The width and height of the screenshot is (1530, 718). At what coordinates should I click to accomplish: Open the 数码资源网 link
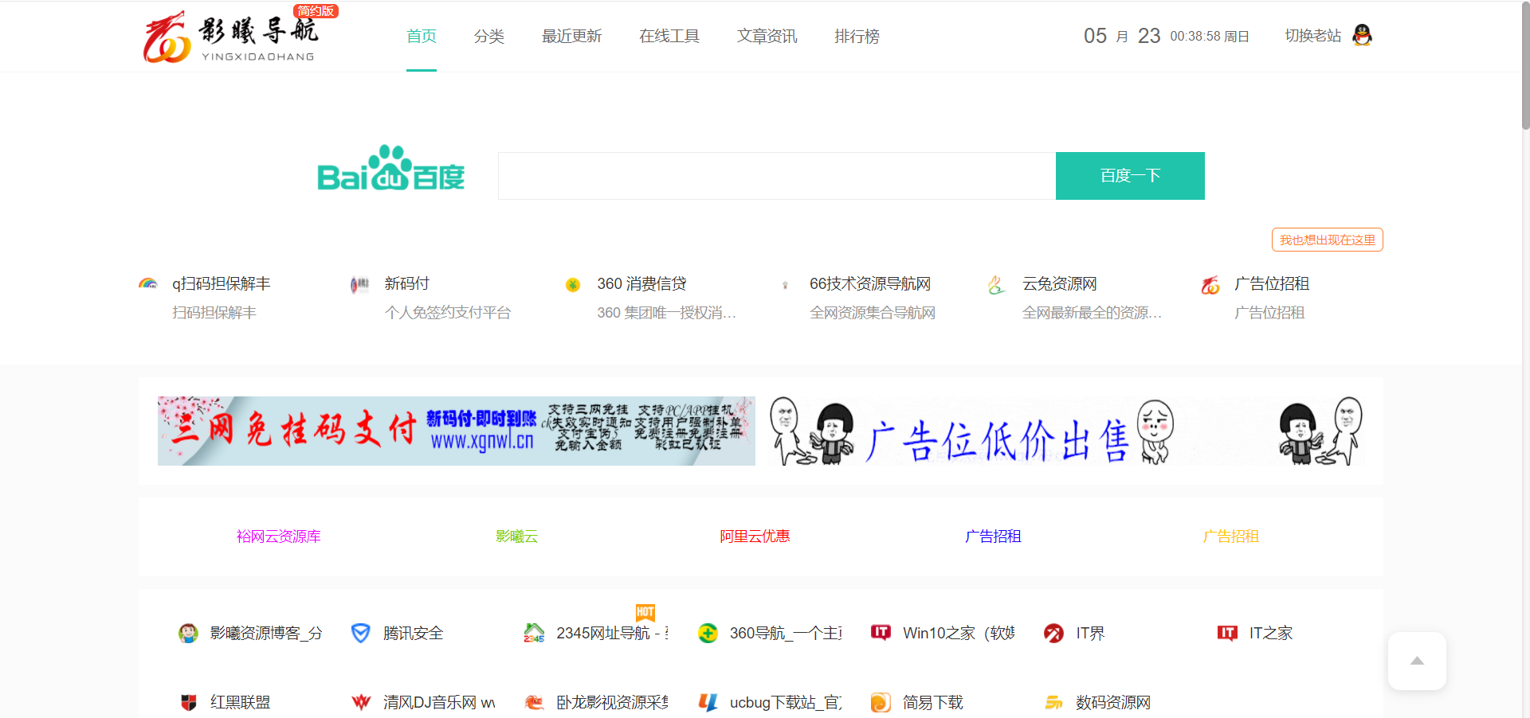click(x=1113, y=702)
